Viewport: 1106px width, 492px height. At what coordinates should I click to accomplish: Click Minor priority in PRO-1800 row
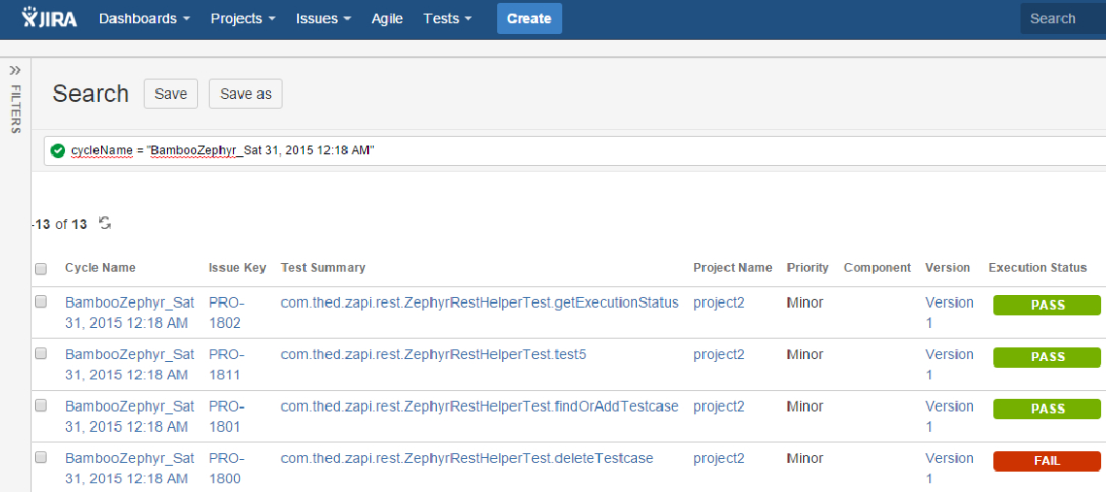coord(805,458)
